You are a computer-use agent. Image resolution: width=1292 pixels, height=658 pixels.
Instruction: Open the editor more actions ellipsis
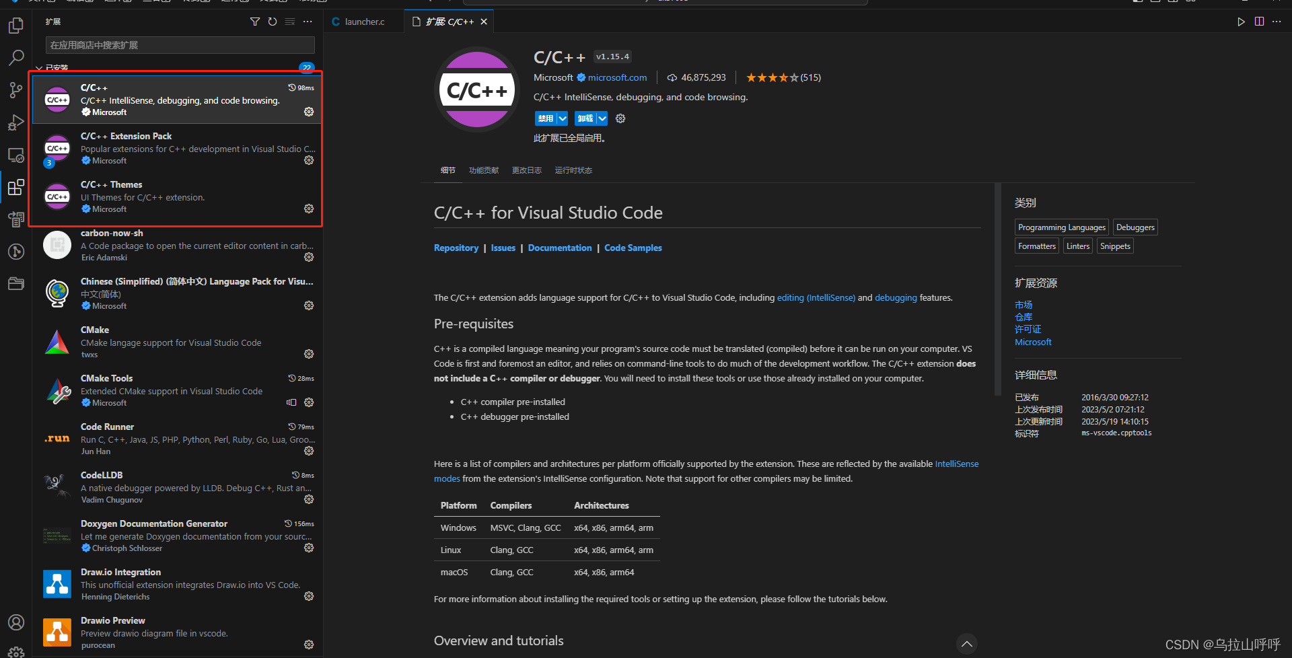pos(1277,22)
